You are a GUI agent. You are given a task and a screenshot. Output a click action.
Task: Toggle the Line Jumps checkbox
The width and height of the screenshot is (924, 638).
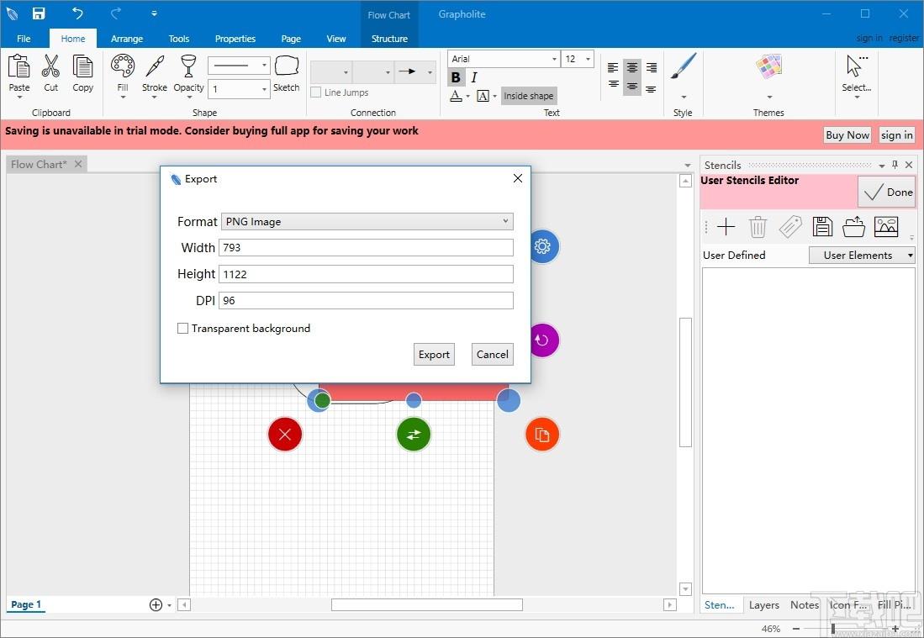pyautogui.click(x=316, y=92)
